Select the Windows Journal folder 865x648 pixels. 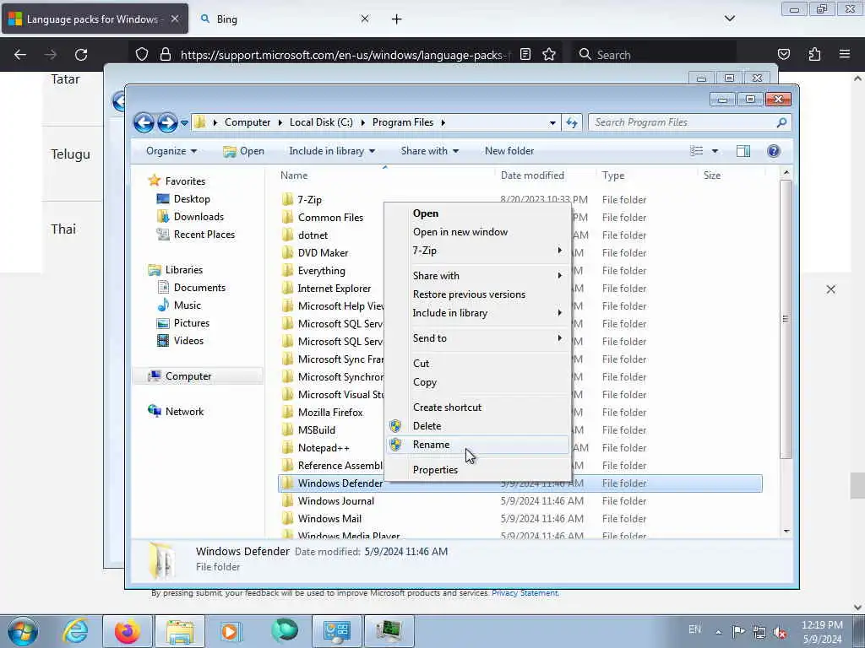click(336, 501)
